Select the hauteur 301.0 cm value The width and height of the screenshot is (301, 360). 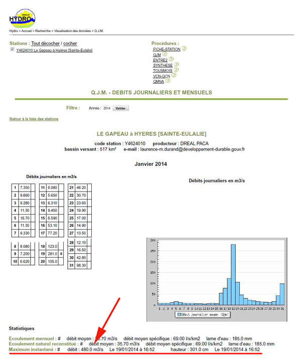[199, 349]
